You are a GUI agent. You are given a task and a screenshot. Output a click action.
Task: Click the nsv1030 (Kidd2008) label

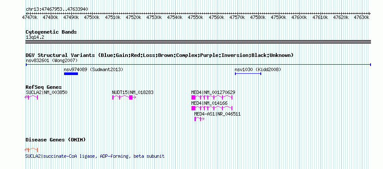tap(258, 69)
